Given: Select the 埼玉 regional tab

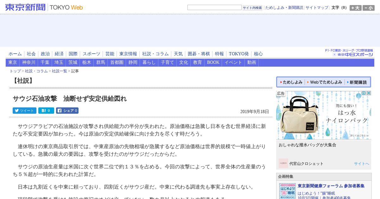Looking at the screenshot, I should (59, 63).
